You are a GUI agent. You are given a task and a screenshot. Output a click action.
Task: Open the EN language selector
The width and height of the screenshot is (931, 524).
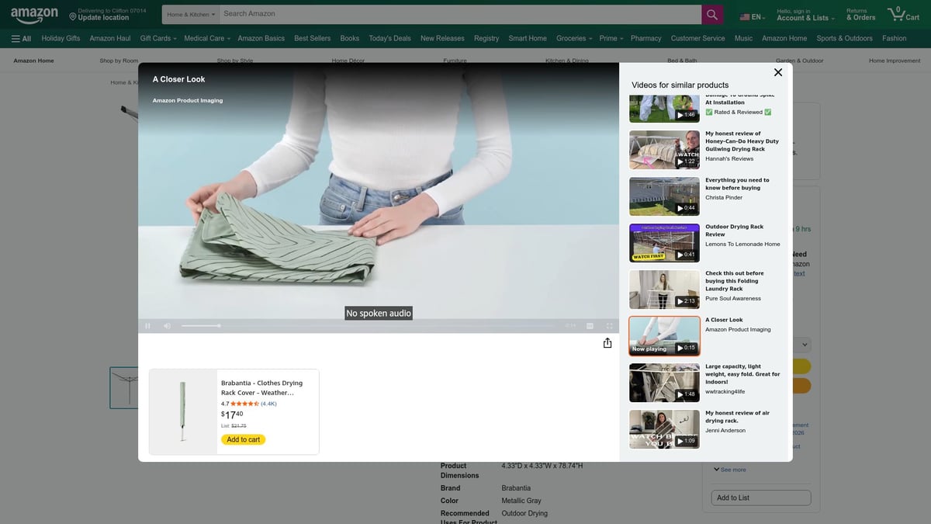pyautogui.click(x=752, y=17)
